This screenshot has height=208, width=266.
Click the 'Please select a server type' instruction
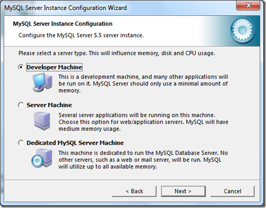[117, 53]
